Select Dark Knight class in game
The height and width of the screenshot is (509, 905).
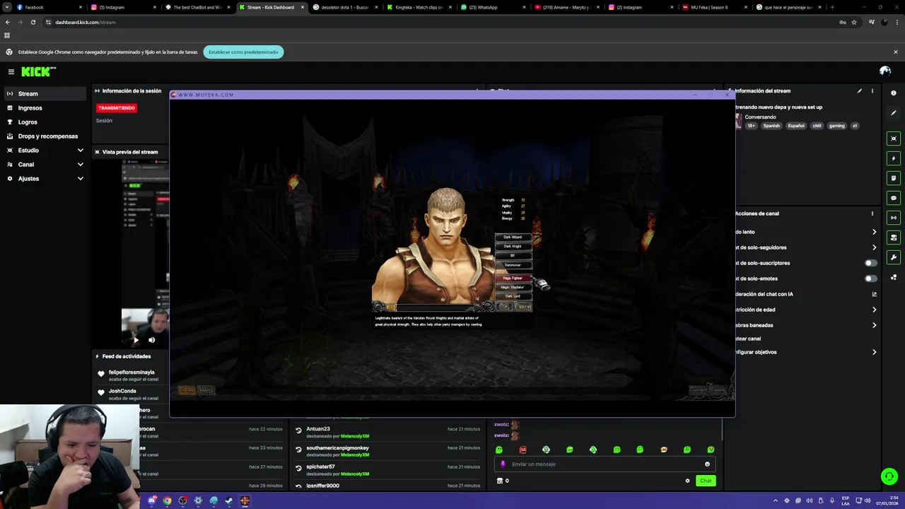tap(513, 247)
